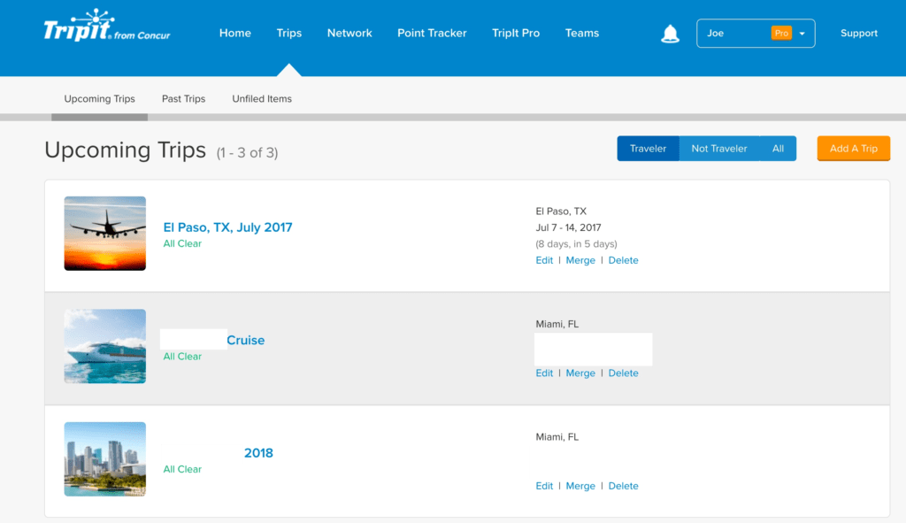
Task: Open the notifications bell
Action: pyautogui.click(x=670, y=34)
